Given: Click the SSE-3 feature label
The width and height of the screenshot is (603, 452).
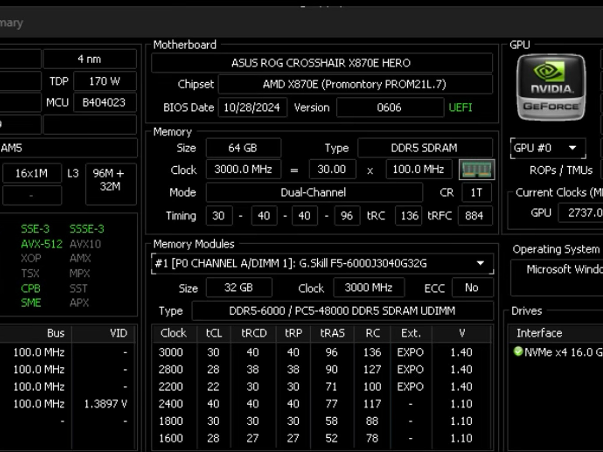Looking at the screenshot, I should (x=35, y=229).
